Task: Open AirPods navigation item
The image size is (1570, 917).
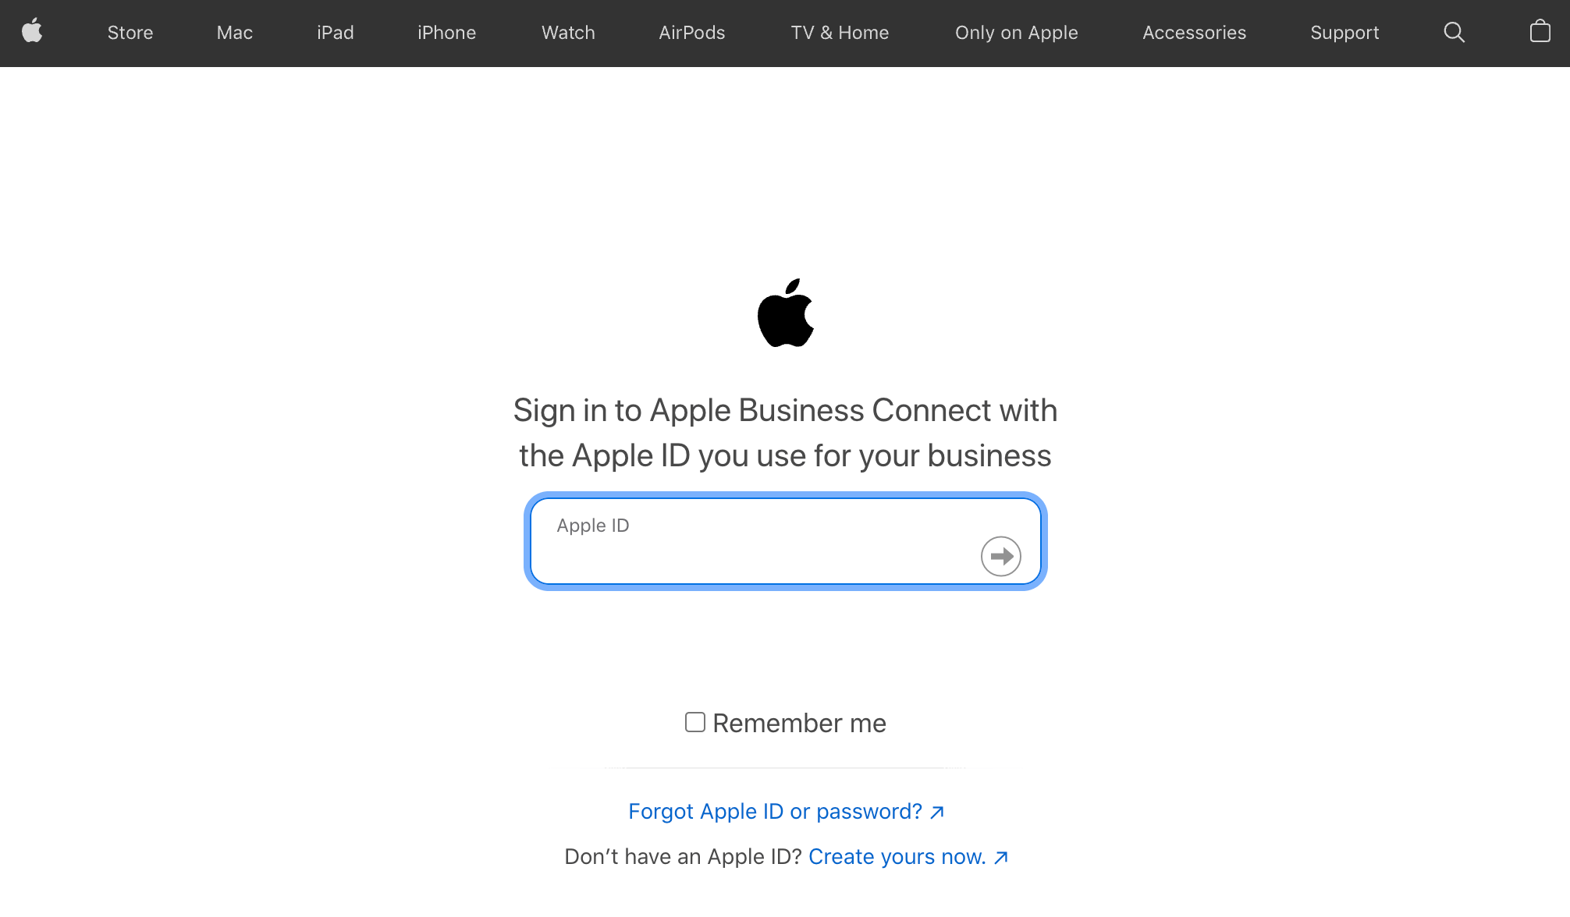Action: click(x=692, y=33)
